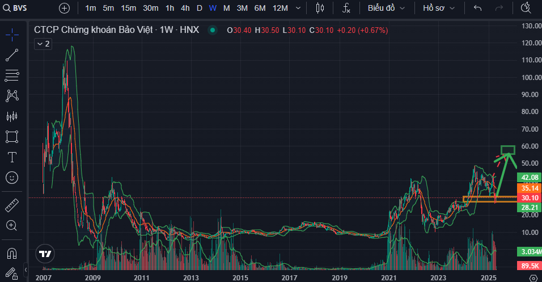Open the indicators fx menu
542x282 pixels.
click(346, 8)
